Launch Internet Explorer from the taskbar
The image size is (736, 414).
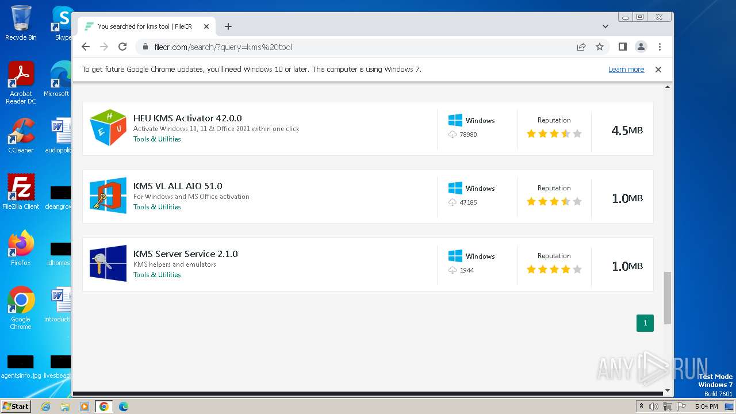pos(46,407)
